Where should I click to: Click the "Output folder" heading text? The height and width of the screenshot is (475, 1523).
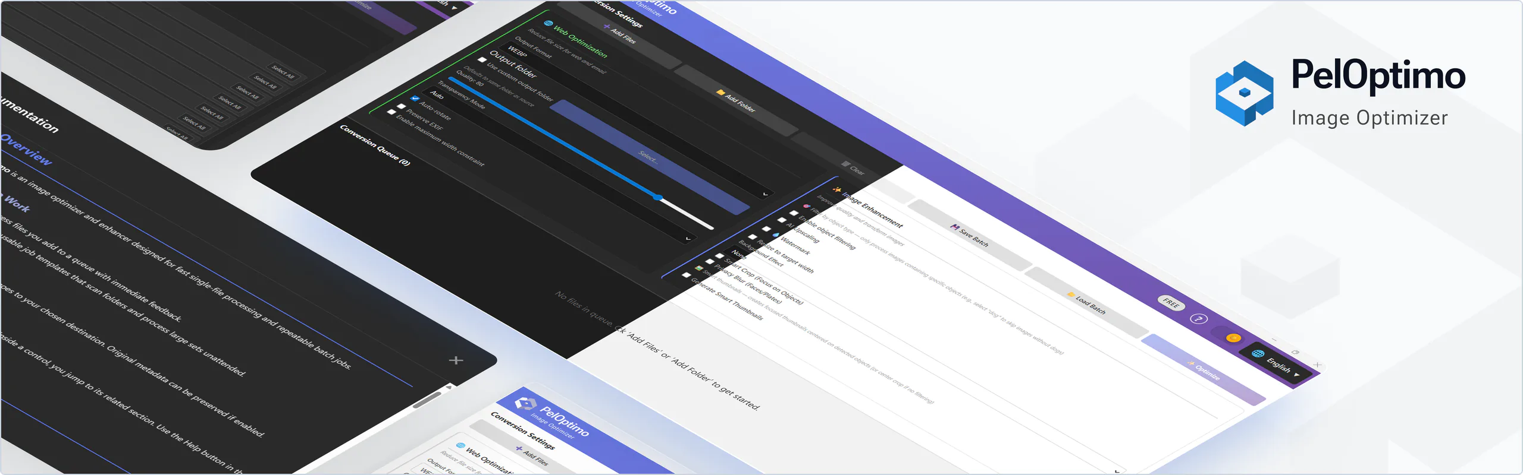pyautogui.click(x=513, y=64)
